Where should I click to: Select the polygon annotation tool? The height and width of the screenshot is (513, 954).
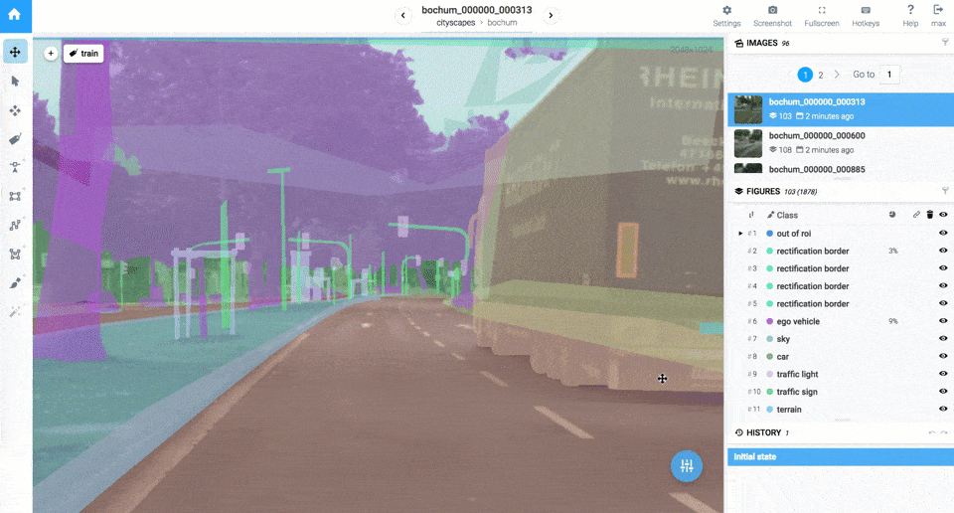coord(15,254)
